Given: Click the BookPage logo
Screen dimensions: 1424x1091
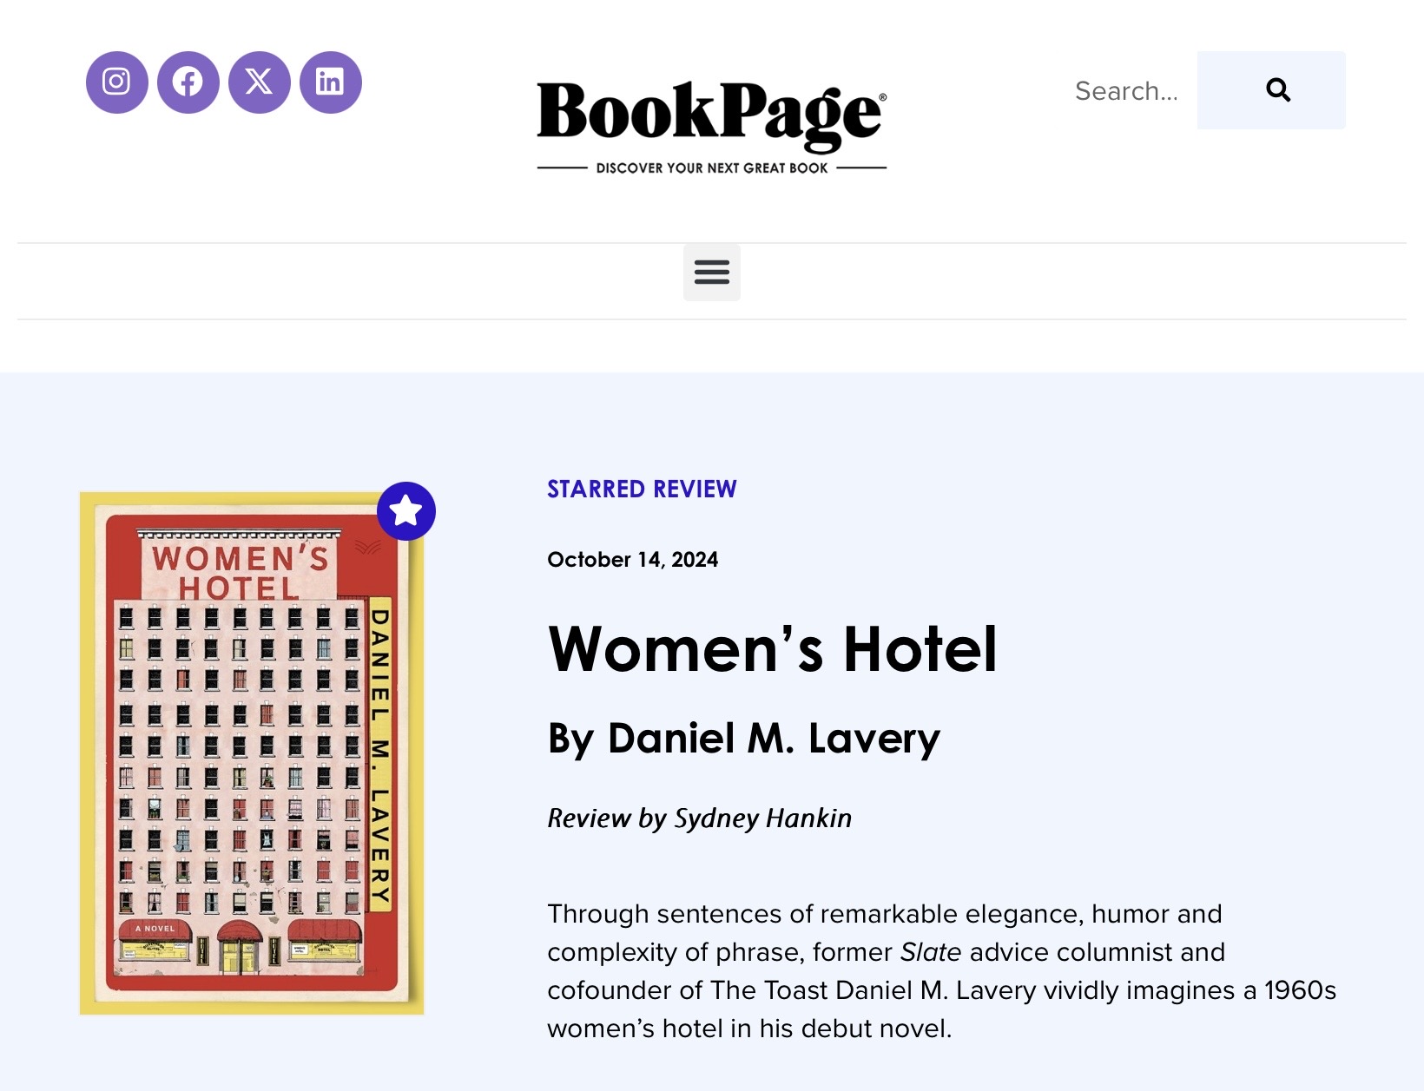Looking at the screenshot, I should pyautogui.click(x=711, y=128).
